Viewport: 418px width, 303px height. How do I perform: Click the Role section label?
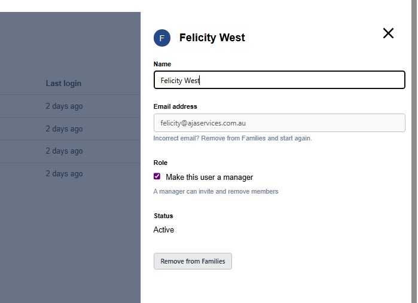click(x=160, y=163)
